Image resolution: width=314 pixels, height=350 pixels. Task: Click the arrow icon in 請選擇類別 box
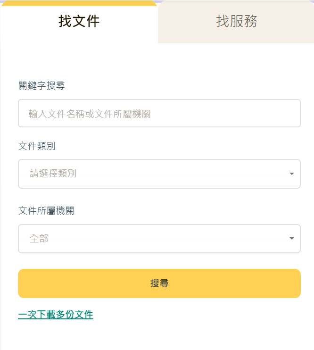(x=292, y=174)
